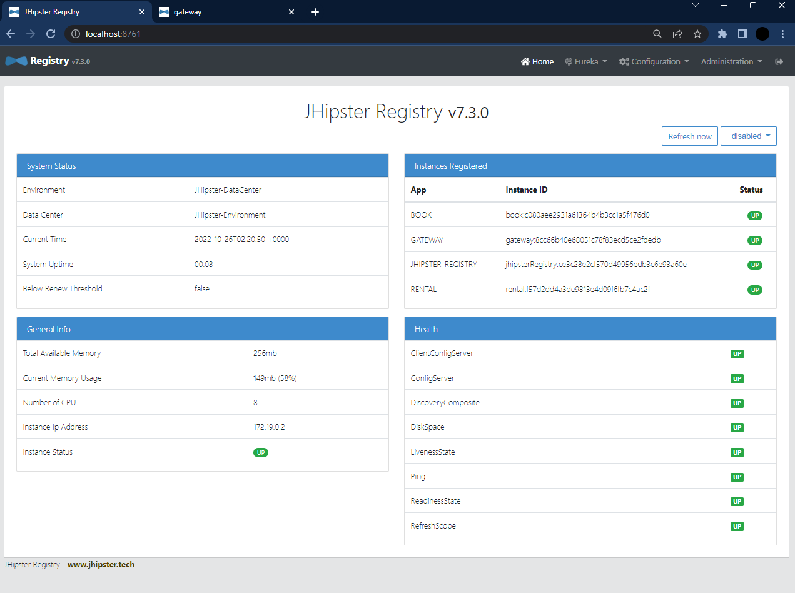Image resolution: width=795 pixels, height=593 pixels.
Task: Click the Refresh now button
Action: [690, 136]
